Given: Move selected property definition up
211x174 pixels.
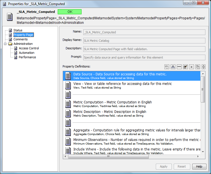Looking at the screenshot, I should pos(204,66).
